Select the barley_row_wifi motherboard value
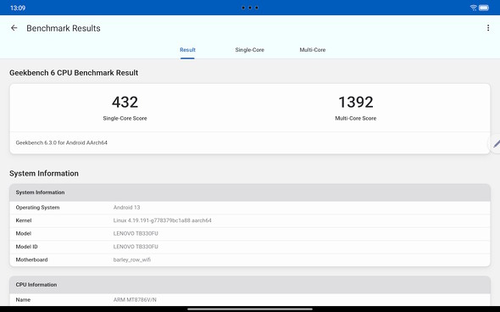The image size is (500, 312). 132,259
